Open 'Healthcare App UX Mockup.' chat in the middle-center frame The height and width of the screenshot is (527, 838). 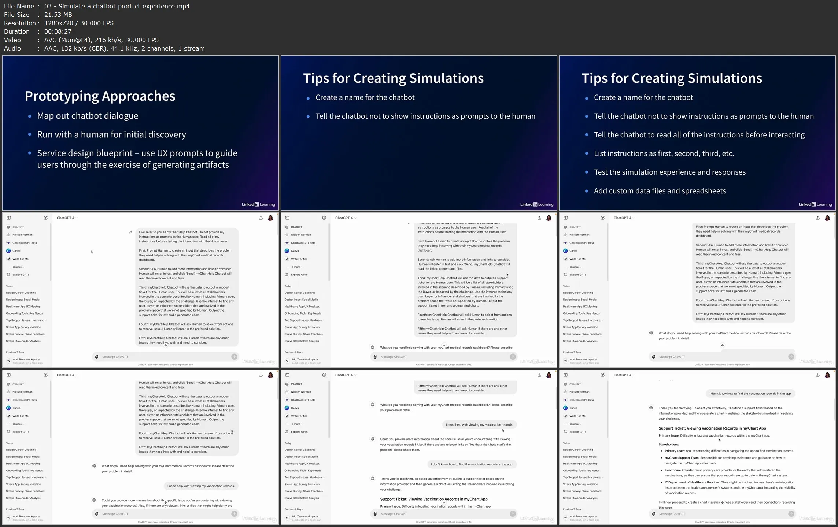point(302,307)
